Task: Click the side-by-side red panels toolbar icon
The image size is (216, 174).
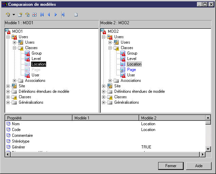Action: (34, 15)
